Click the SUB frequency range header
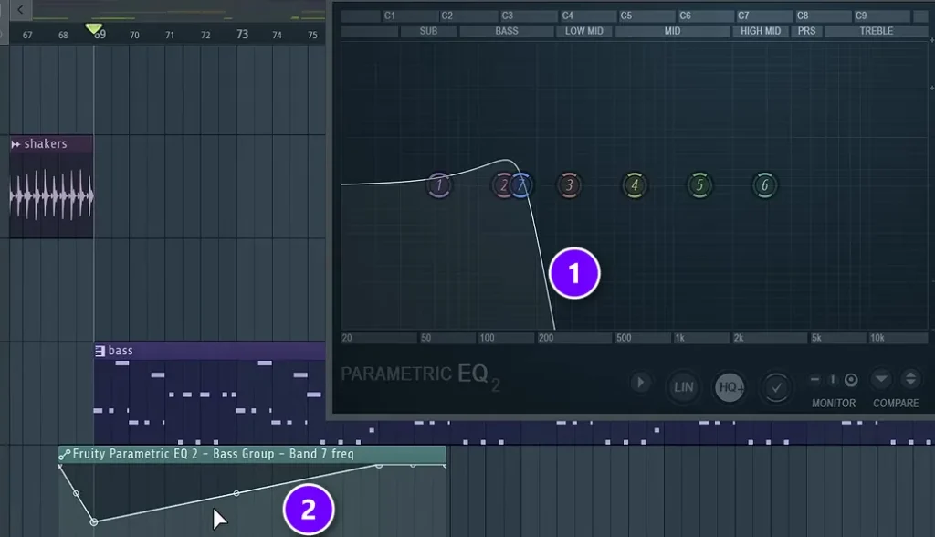This screenshot has width=935, height=537. click(428, 31)
